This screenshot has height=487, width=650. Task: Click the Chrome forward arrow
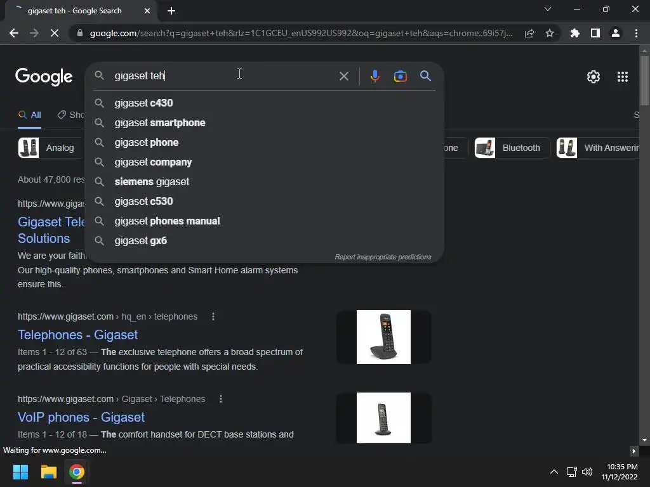[x=34, y=33]
